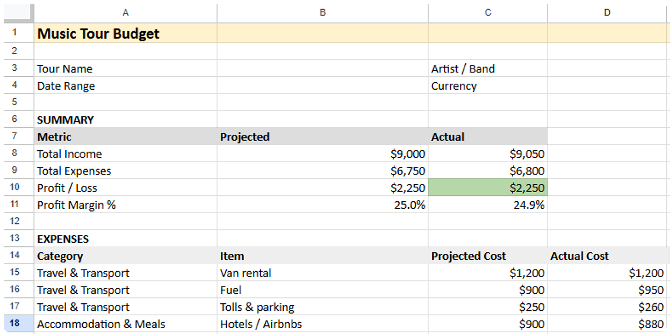
Task: Select the row 1 header
Action: tap(15, 33)
